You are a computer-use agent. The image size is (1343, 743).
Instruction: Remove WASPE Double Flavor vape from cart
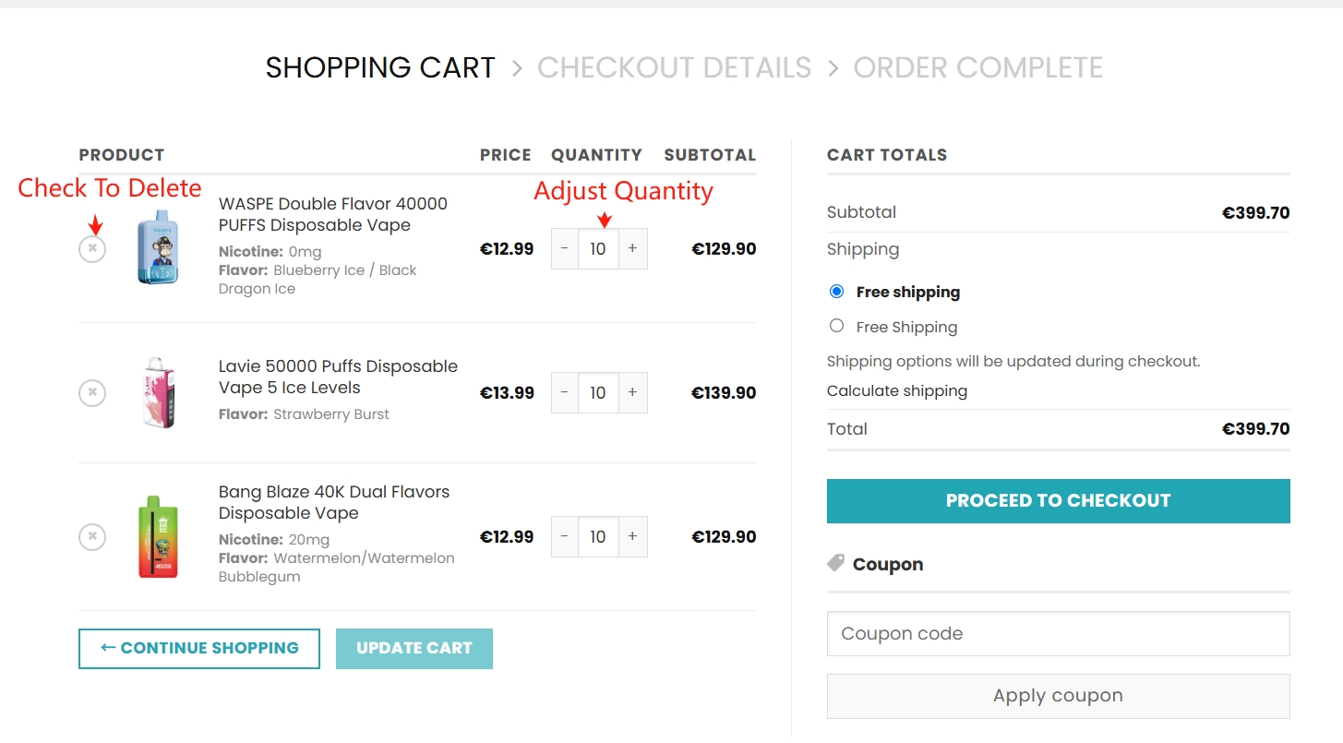(x=92, y=249)
